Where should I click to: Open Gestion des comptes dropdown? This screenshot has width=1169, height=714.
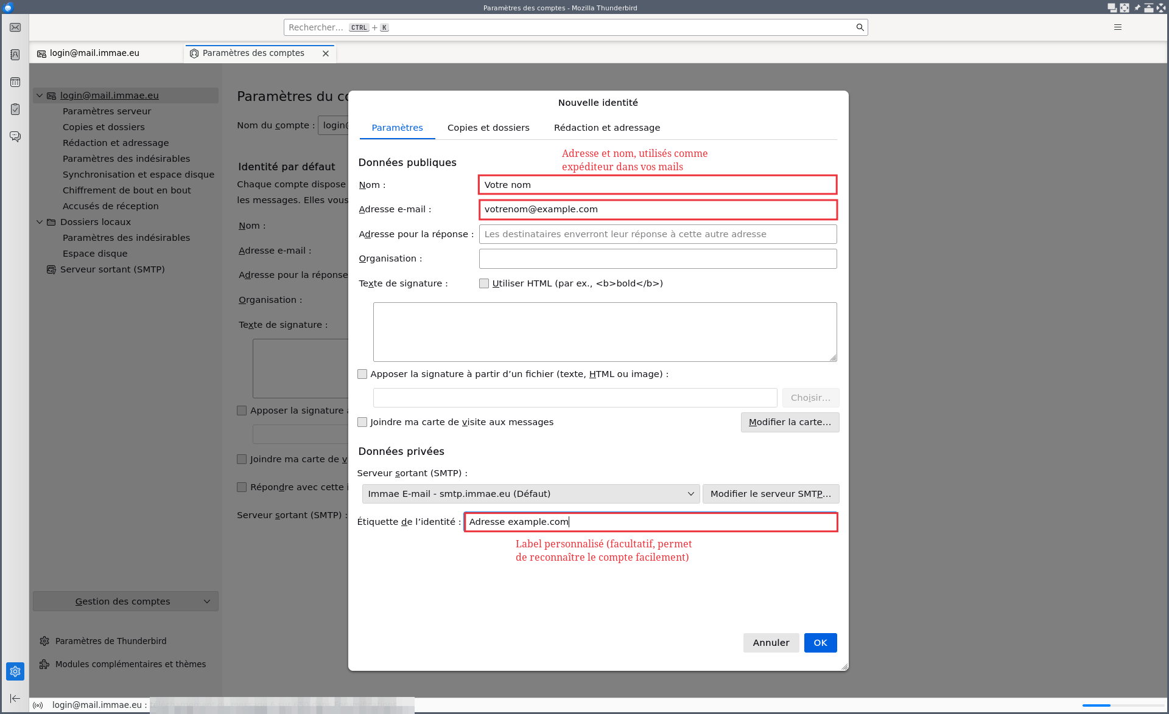[125, 601]
